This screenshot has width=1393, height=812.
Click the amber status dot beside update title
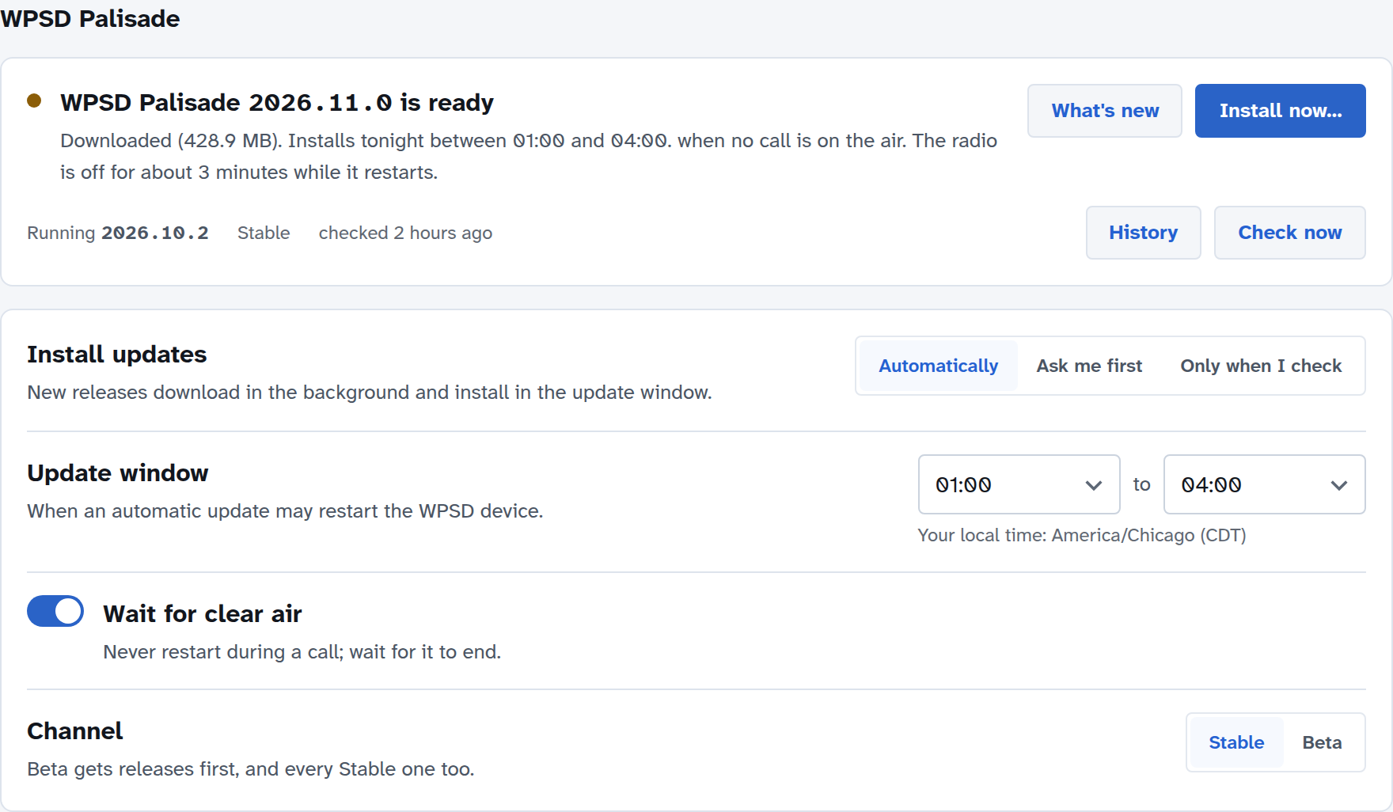pos(34,101)
